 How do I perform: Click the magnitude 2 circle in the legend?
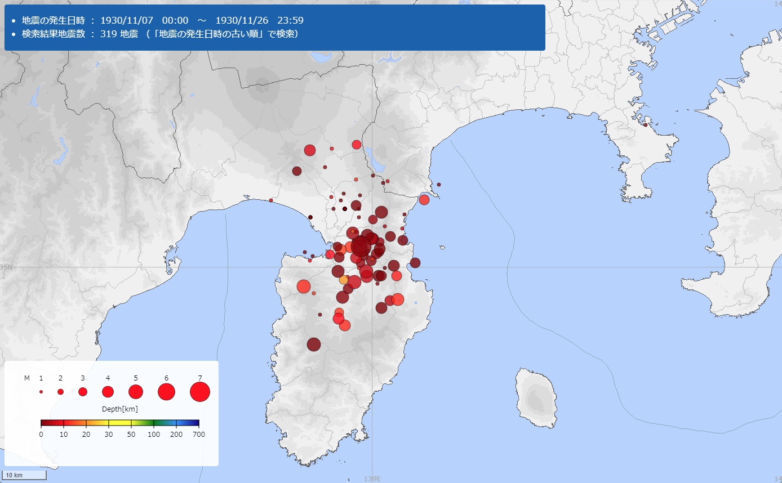(x=60, y=392)
